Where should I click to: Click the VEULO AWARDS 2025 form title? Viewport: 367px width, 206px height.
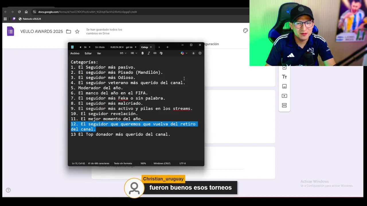coord(42,31)
